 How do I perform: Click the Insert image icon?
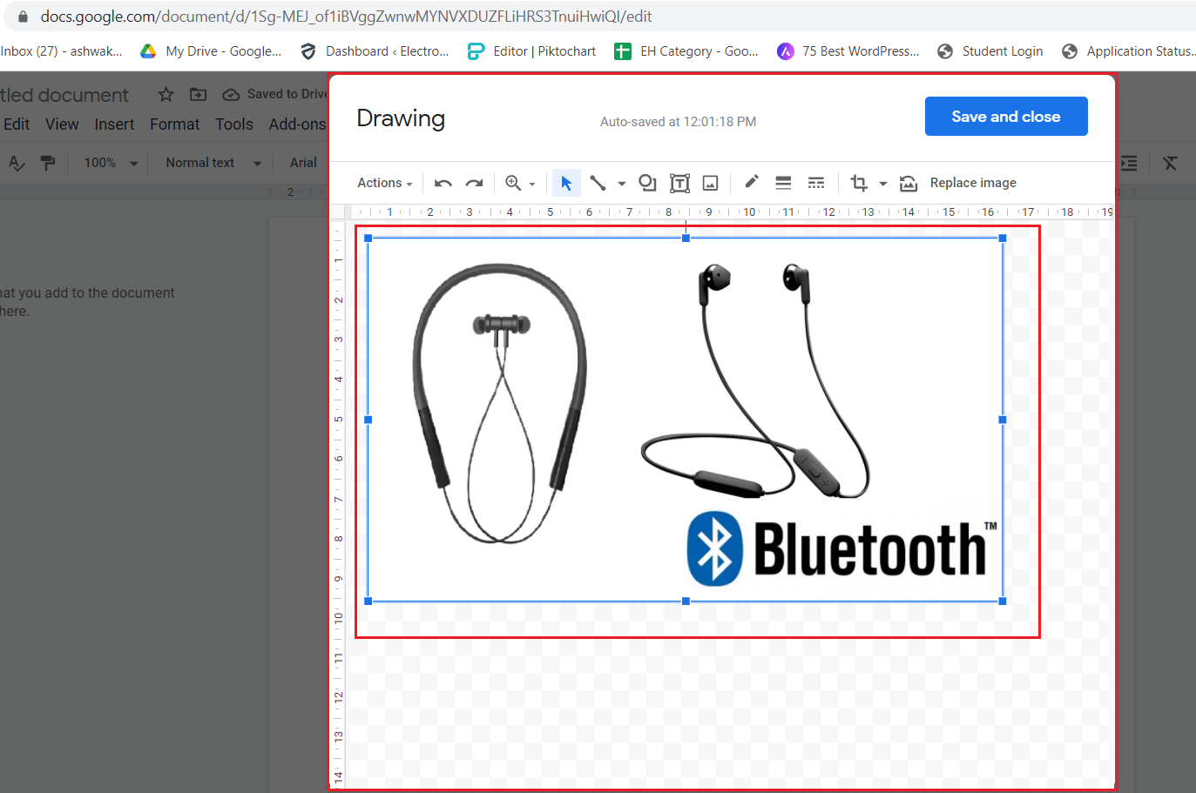click(711, 183)
